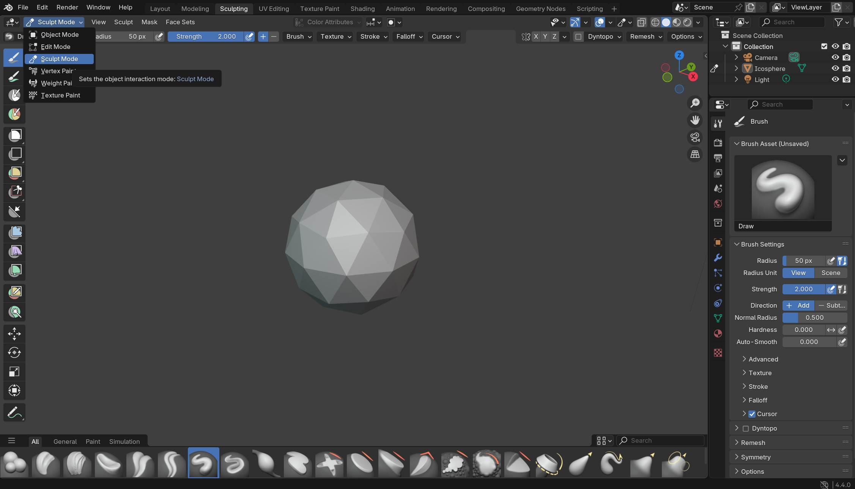Enable the Dyntopo panel checkbox
Image resolution: width=855 pixels, height=489 pixels.
745,428
